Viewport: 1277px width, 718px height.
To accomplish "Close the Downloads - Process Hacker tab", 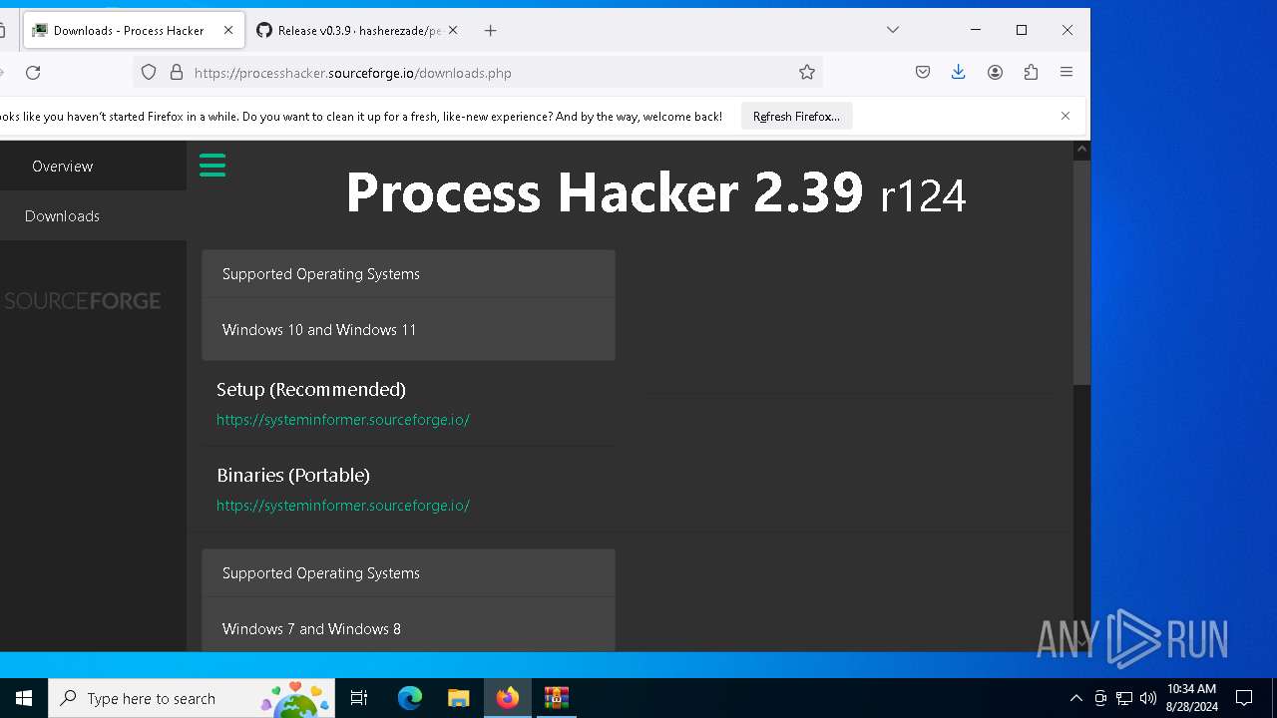I will coord(228,31).
